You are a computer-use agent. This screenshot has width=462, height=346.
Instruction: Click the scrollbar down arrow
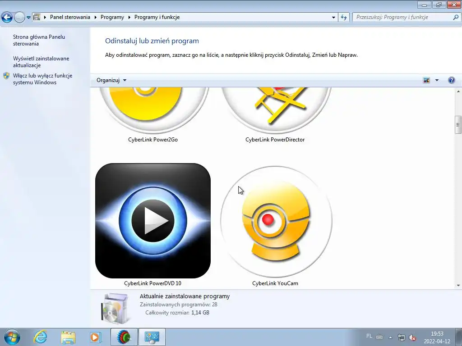tap(458, 285)
